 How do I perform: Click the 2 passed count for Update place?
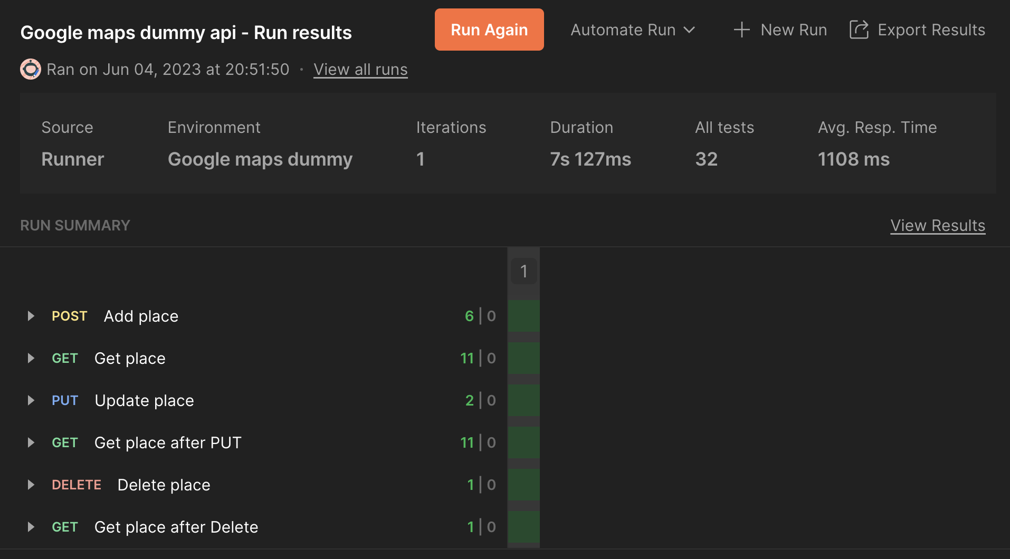(469, 400)
